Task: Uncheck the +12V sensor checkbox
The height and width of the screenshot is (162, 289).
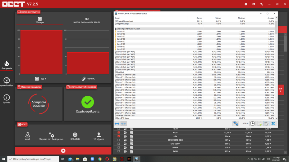Action: point(118,133)
